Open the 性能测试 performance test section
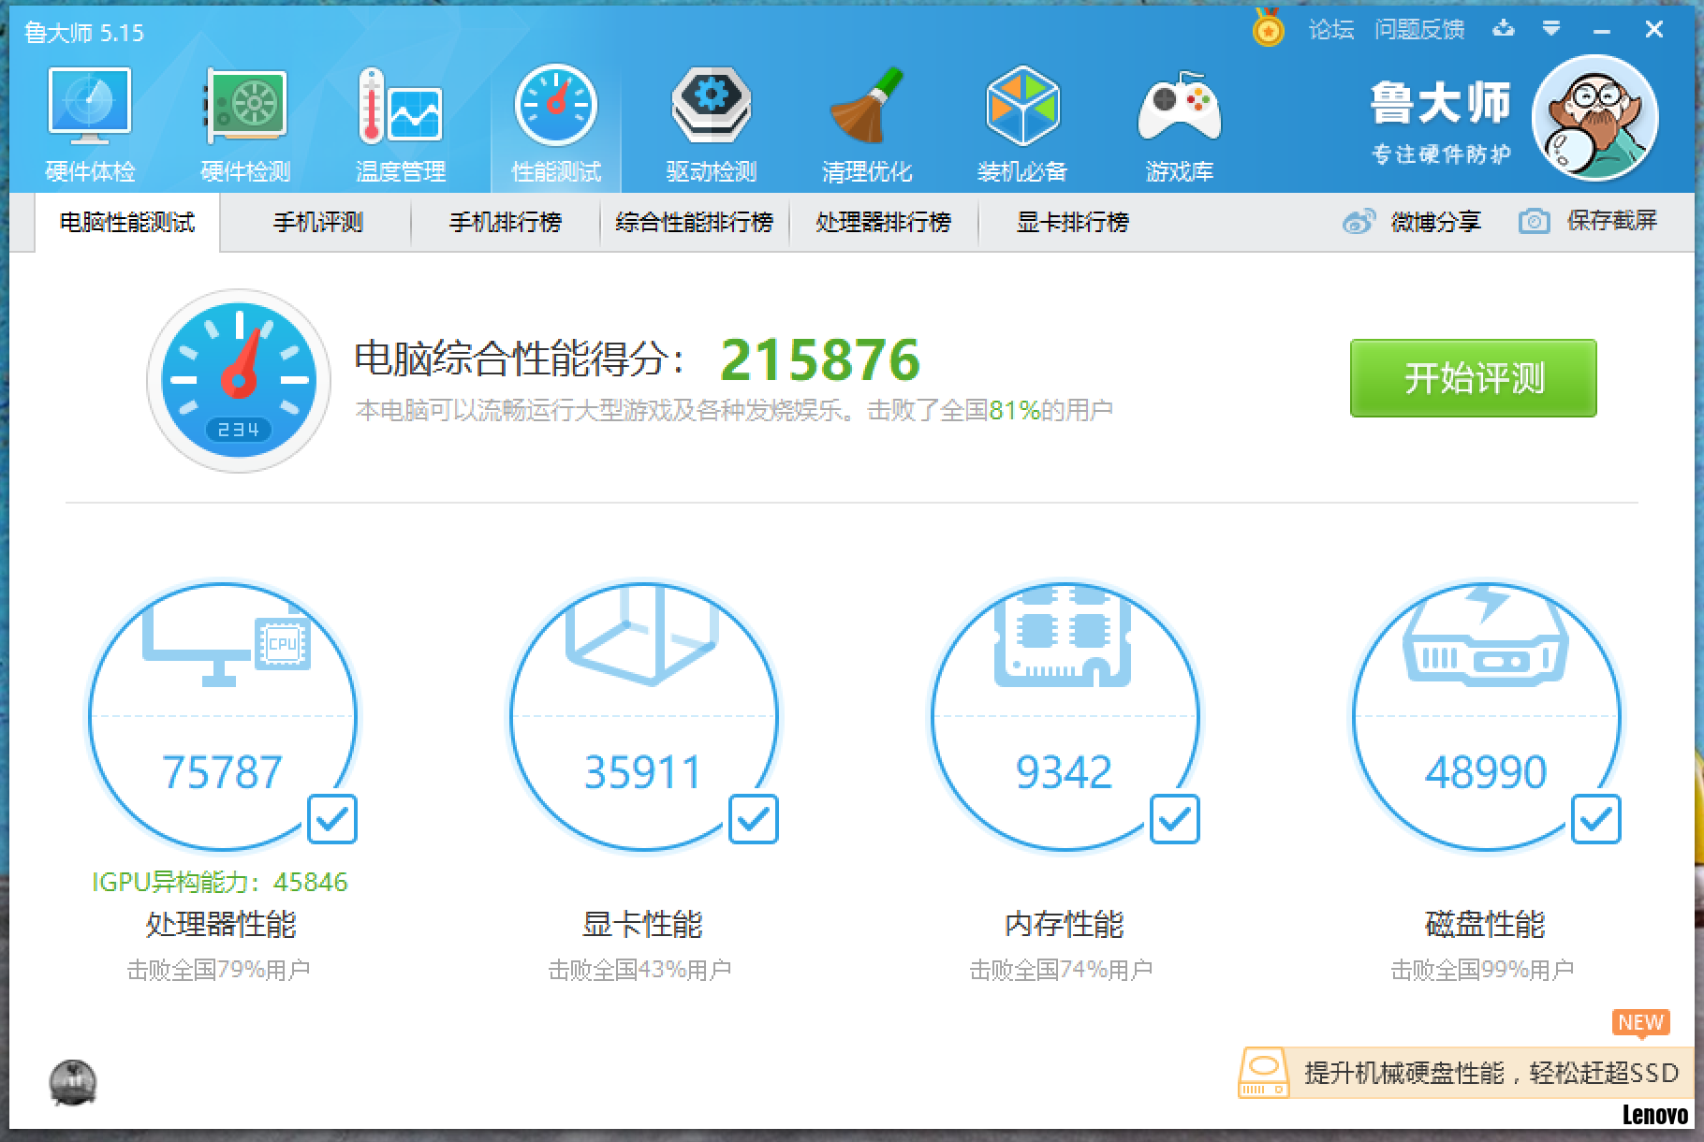The width and height of the screenshot is (1704, 1142). tap(555, 120)
